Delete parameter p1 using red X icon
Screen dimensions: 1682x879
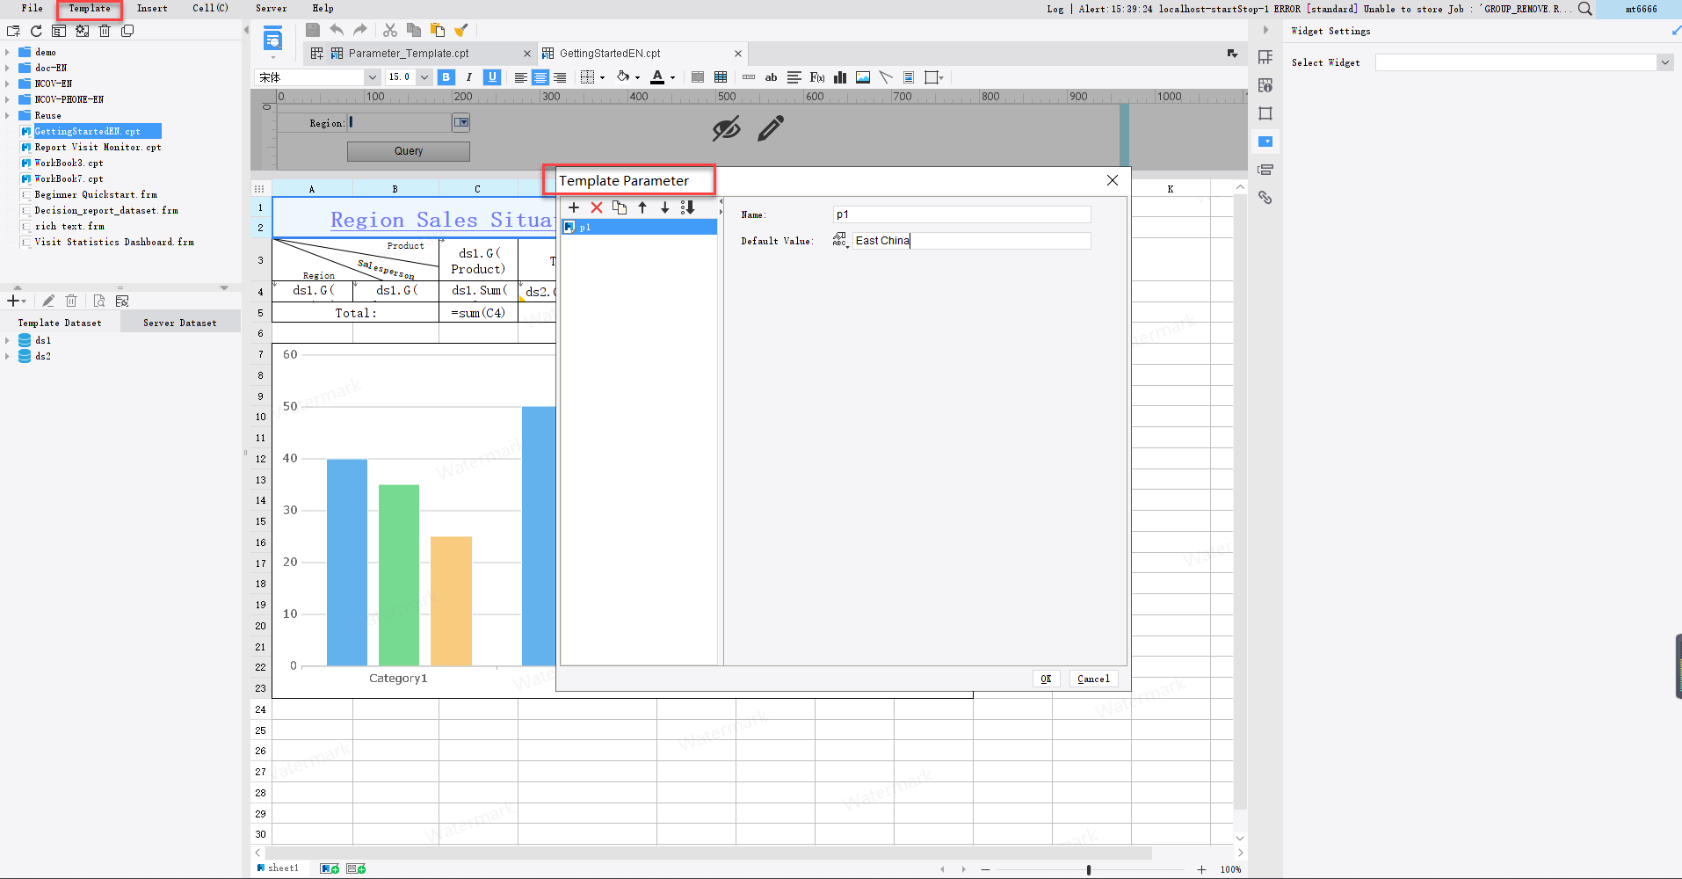(x=598, y=207)
